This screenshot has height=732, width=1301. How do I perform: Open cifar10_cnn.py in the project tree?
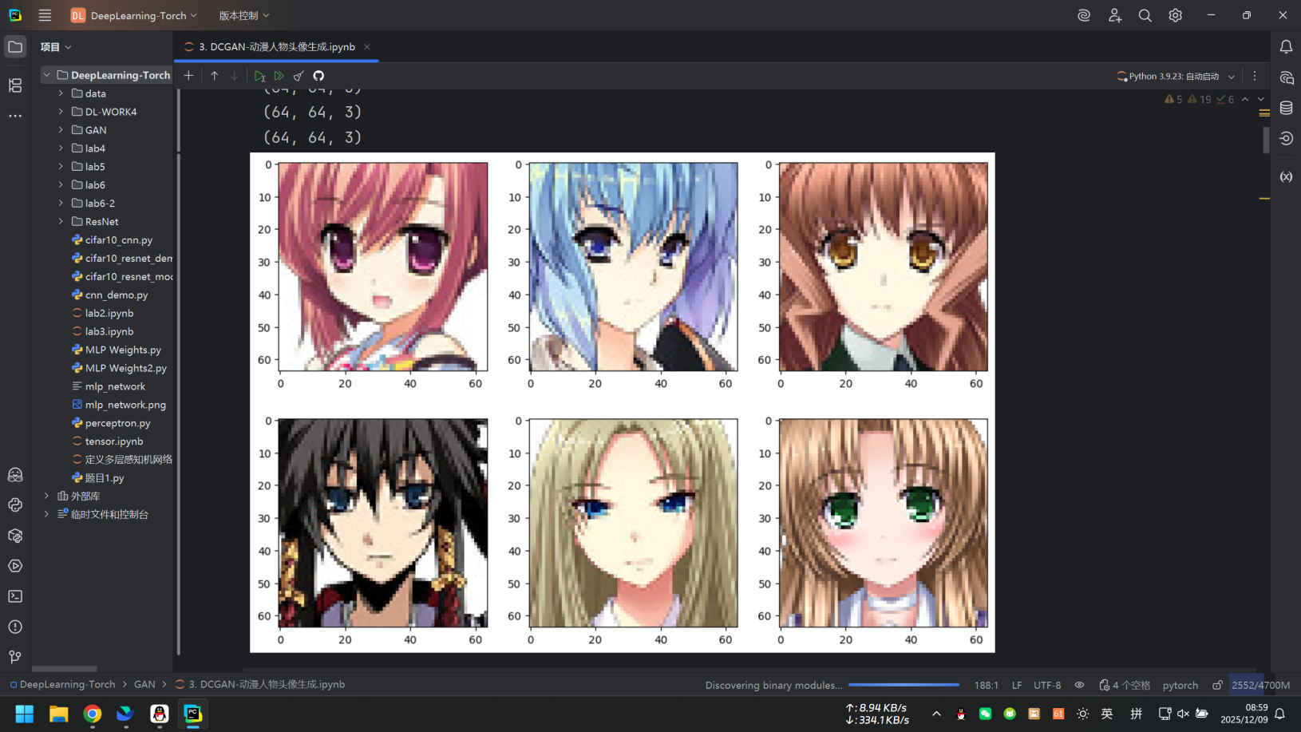pos(118,240)
